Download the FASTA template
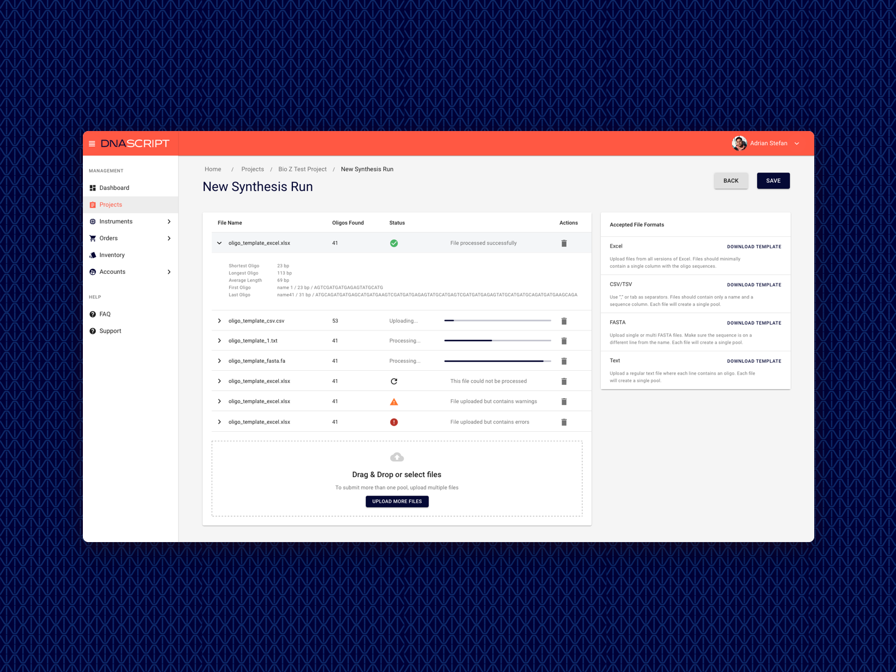 click(x=754, y=323)
